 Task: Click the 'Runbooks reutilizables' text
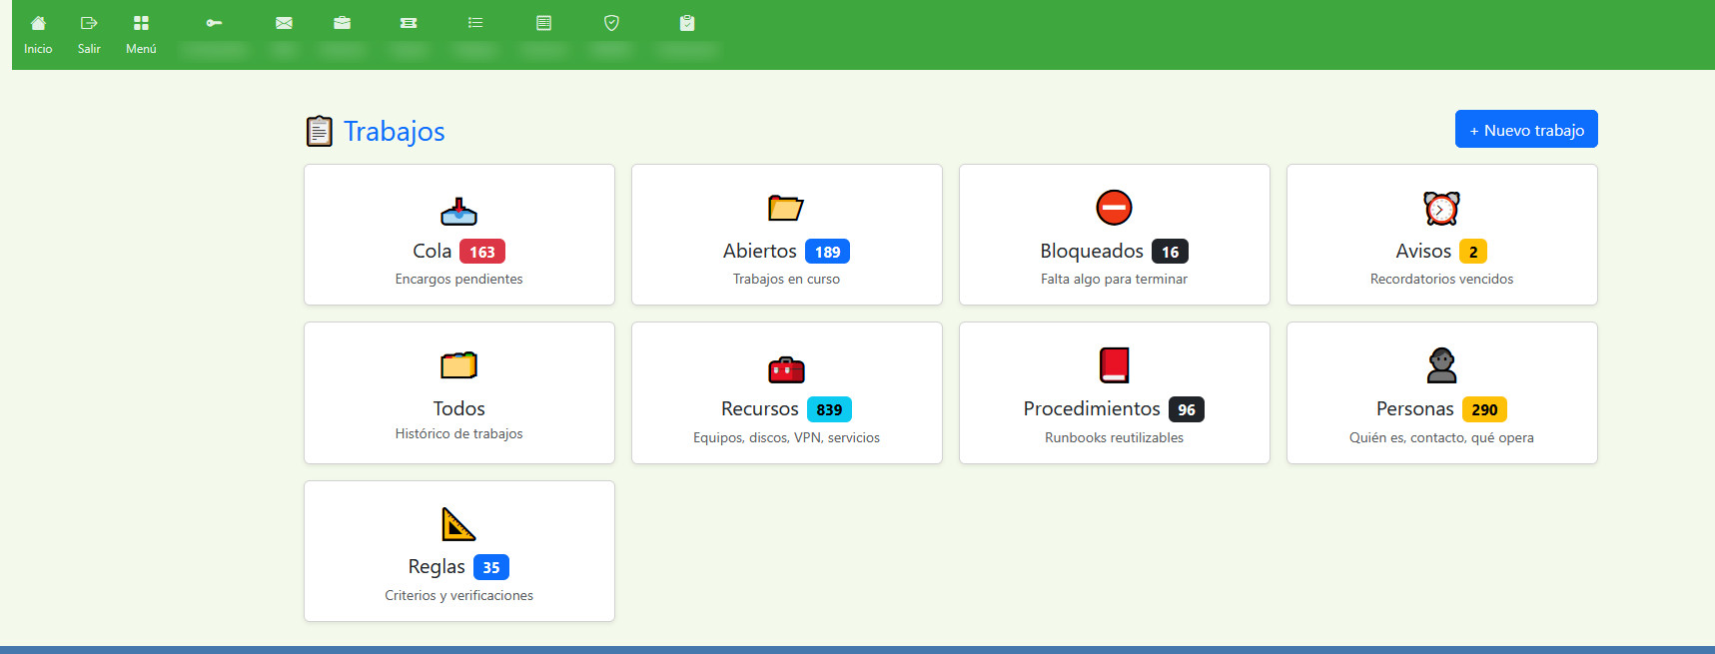pos(1114,437)
